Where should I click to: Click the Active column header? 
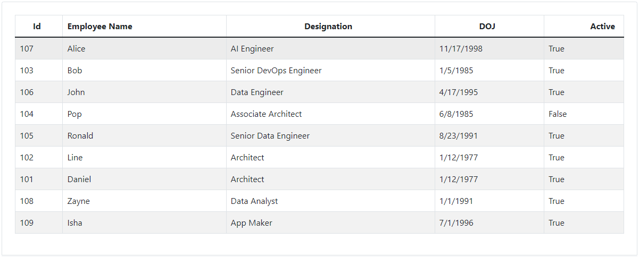(602, 27)
